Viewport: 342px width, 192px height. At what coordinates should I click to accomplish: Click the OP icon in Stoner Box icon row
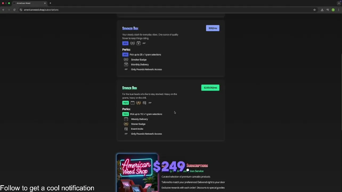click(x=150, y=103)
